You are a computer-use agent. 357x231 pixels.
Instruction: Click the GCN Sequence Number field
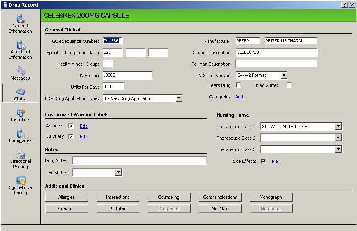(112, 41)
